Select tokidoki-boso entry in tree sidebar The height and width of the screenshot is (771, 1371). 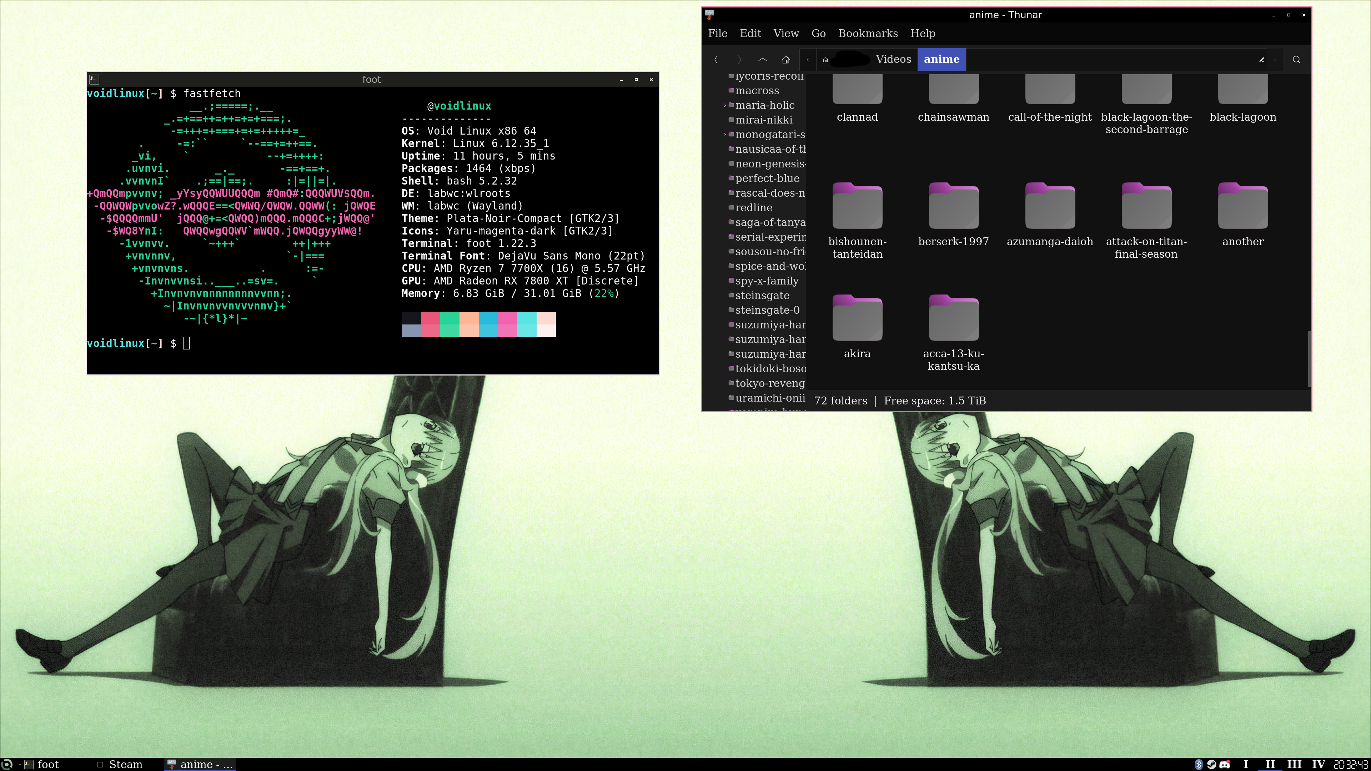(x=767, y=369)
